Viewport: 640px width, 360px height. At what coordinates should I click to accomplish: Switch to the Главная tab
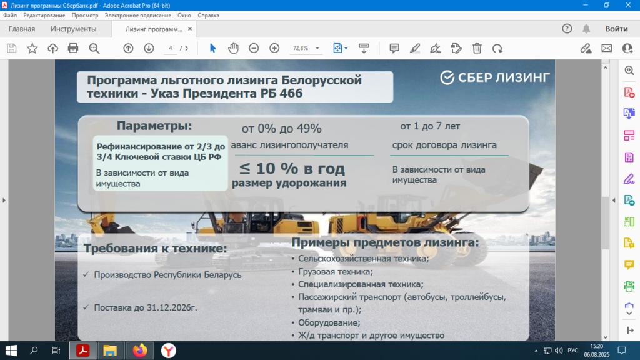click(22, 29)
